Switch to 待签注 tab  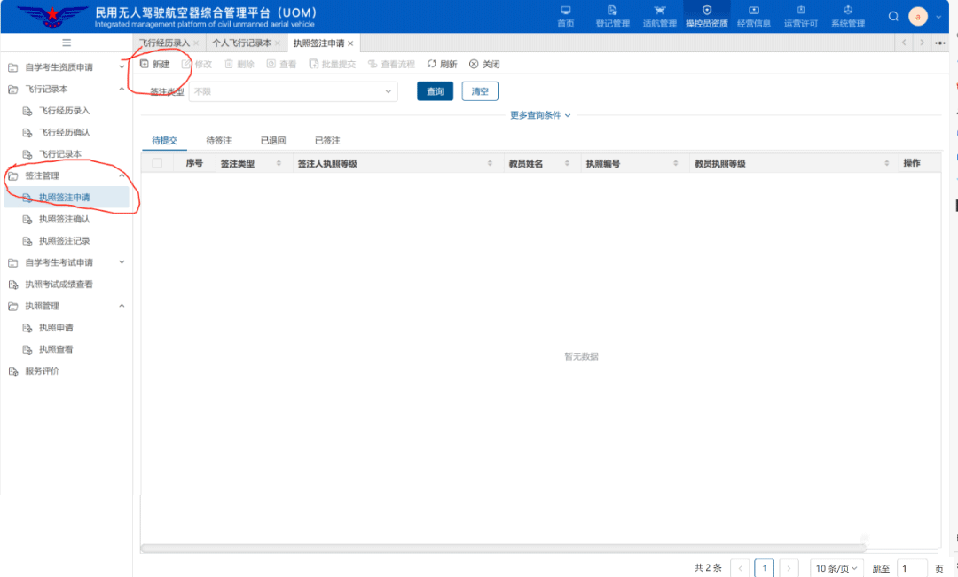219,140
